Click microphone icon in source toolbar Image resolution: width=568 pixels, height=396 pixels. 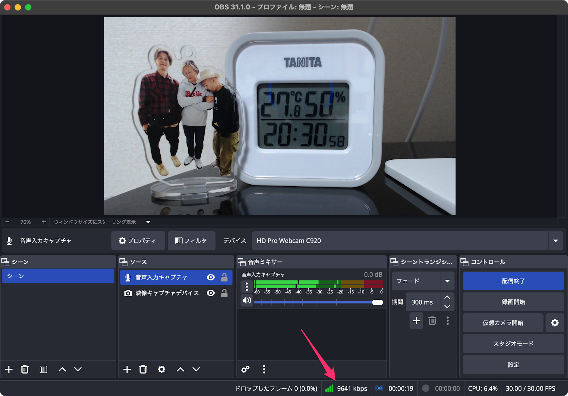click(x=9, y=241)
